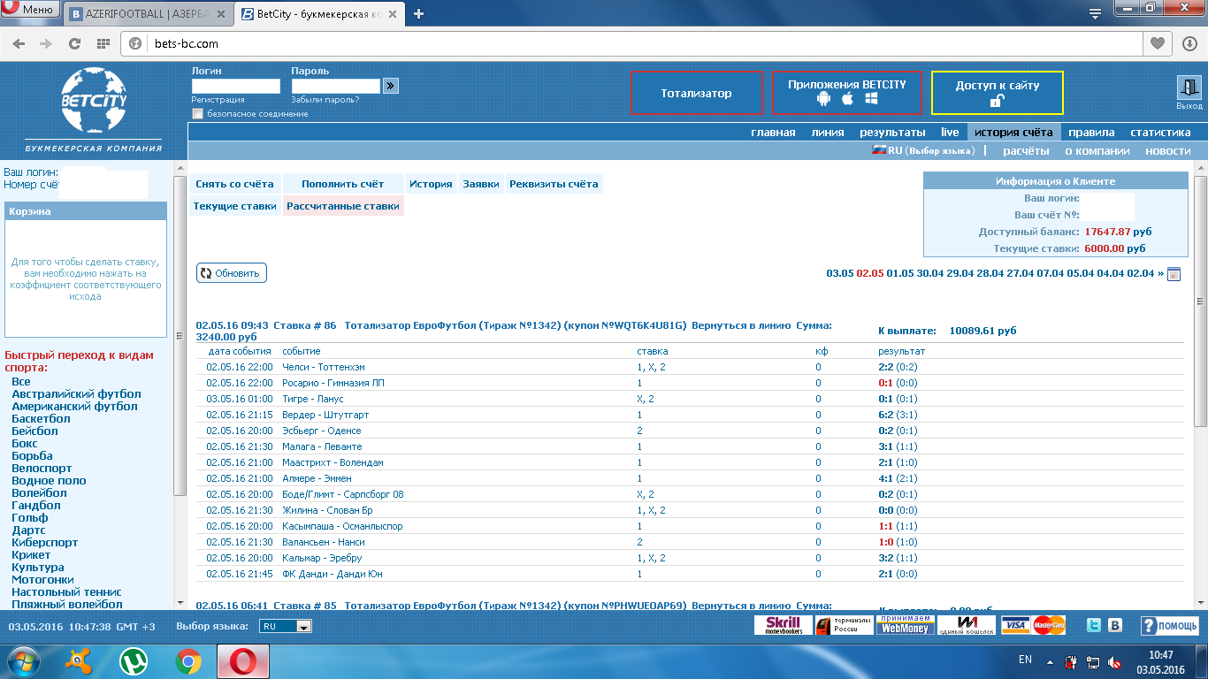Open 'Пополнить счёт' tab
The height and width of the screenshot is (679, 1208).
coord(343,184)
